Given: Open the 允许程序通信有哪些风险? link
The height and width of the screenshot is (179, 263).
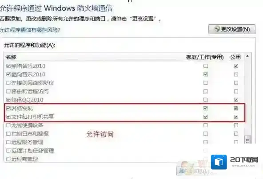Looking at the screenshot, I should tap(30, 30).
